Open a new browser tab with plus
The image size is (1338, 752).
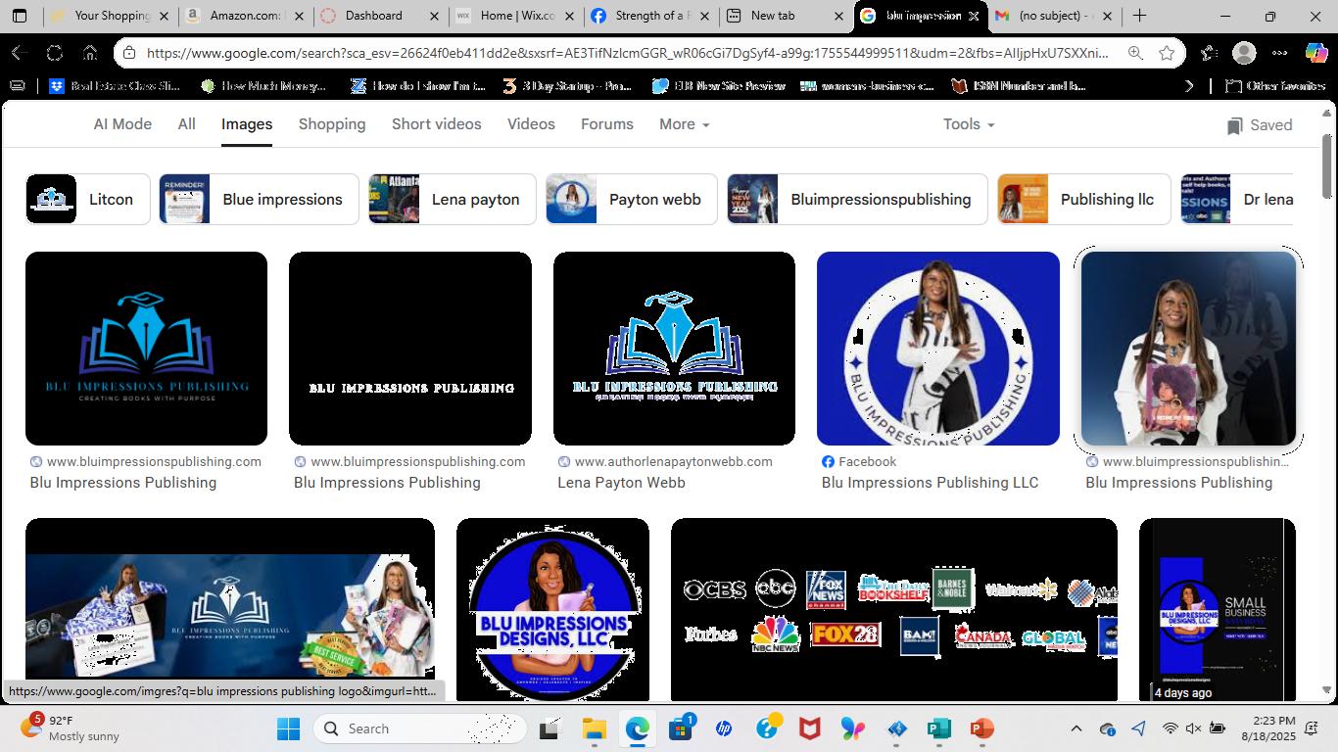(x=1139, y=16)
